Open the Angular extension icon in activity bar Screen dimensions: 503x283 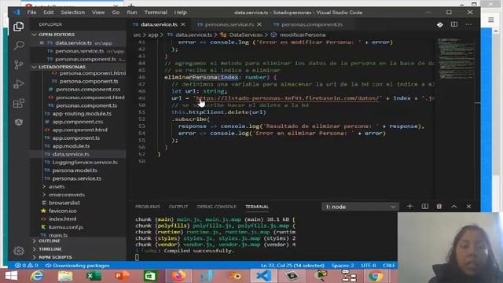19,123
